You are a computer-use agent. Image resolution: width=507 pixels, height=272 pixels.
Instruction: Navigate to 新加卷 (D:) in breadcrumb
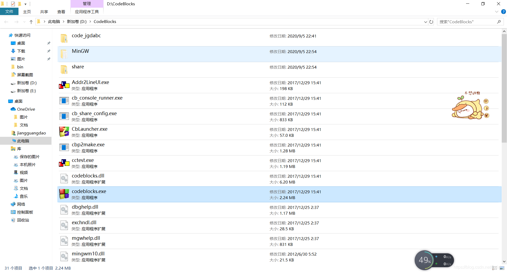(x=77, y=22)
